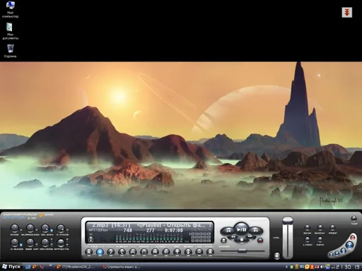Click the Mode button left of stop
The height and width of the screenshot is (271, 362).
(223, 241)
